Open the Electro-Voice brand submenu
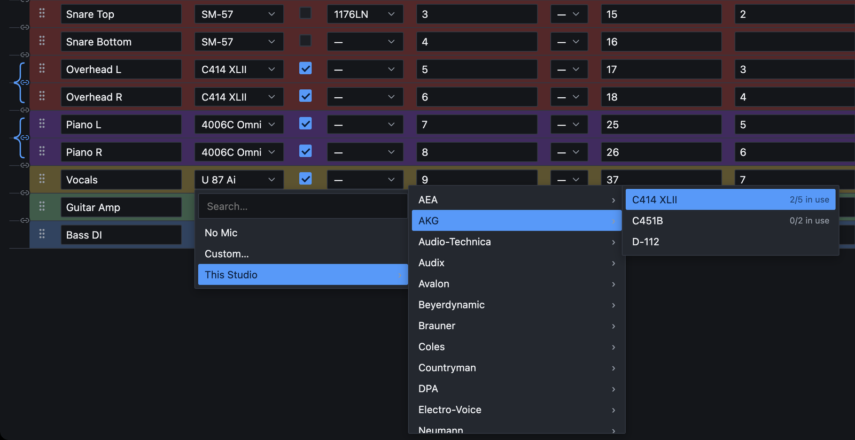The height and width of the screenshot is (440, 855). (x=517, y=410)
